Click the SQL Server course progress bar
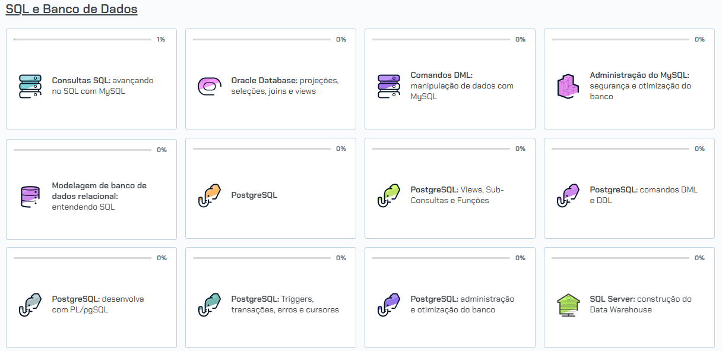Image resolution: width=722 pixels, height=351 pixels. (620, 258)
